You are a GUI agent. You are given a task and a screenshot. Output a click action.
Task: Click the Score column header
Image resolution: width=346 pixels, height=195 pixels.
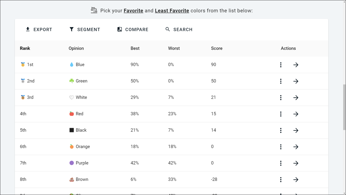point(217,48)
